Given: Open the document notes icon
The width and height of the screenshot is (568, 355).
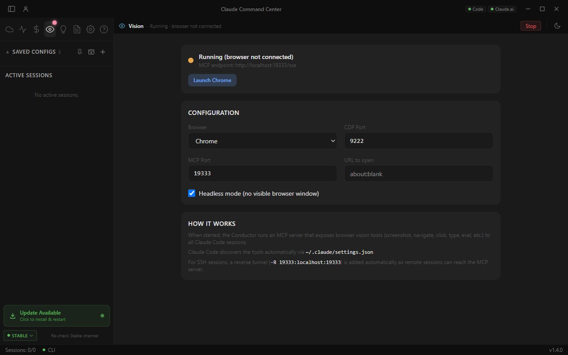Looking at the screenshot, I should [77, 29].
